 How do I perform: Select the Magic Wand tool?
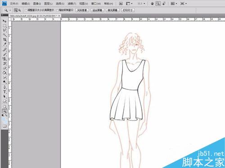(x=4, y=35)
